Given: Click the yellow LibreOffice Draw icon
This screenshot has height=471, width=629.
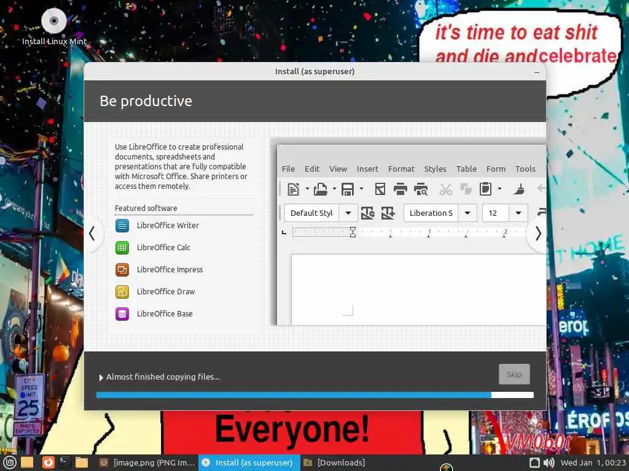Looking at the screenshot, I should tap(122, 291).
